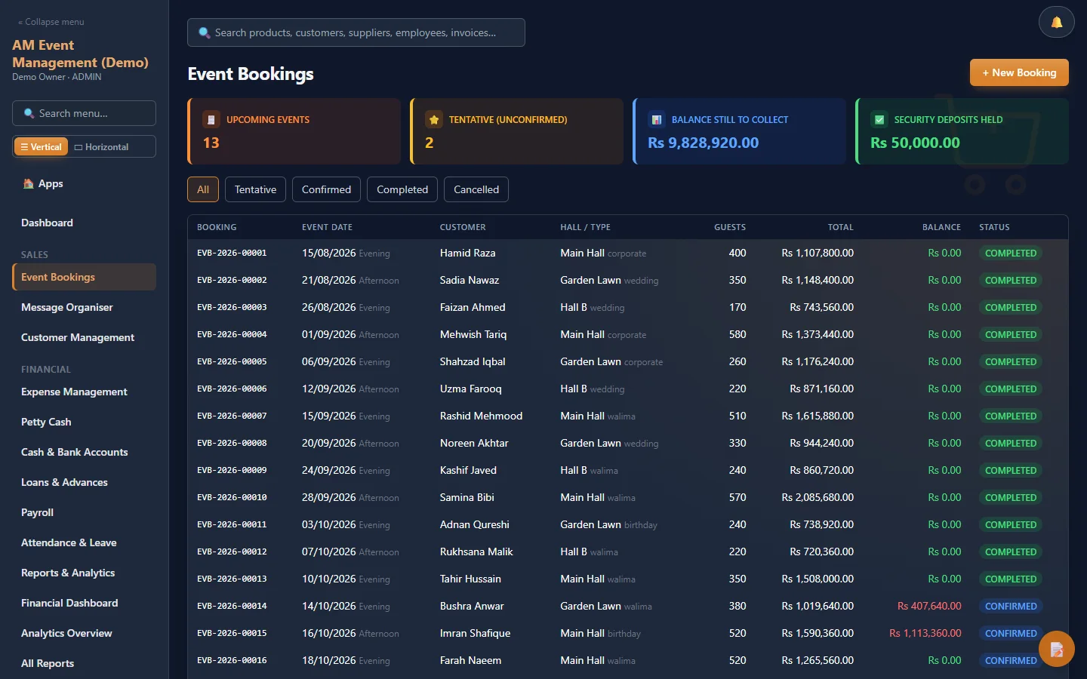
Task: Click the Guests column header
Action: click(730, 227)
